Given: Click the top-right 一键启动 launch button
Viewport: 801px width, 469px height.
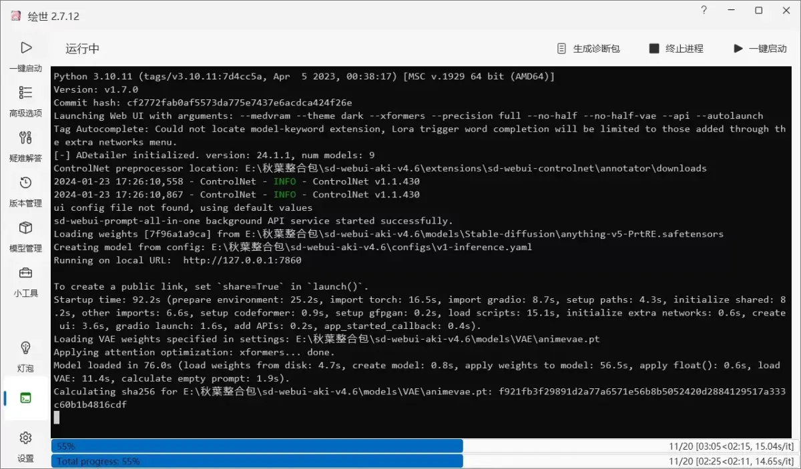Looking at the screenshot, I should (x=760, y=49).
